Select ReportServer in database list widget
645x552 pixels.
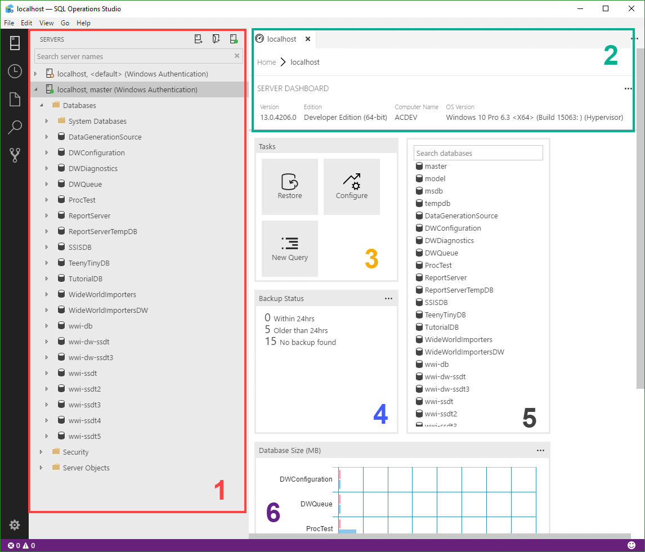[x=441, y=277]
